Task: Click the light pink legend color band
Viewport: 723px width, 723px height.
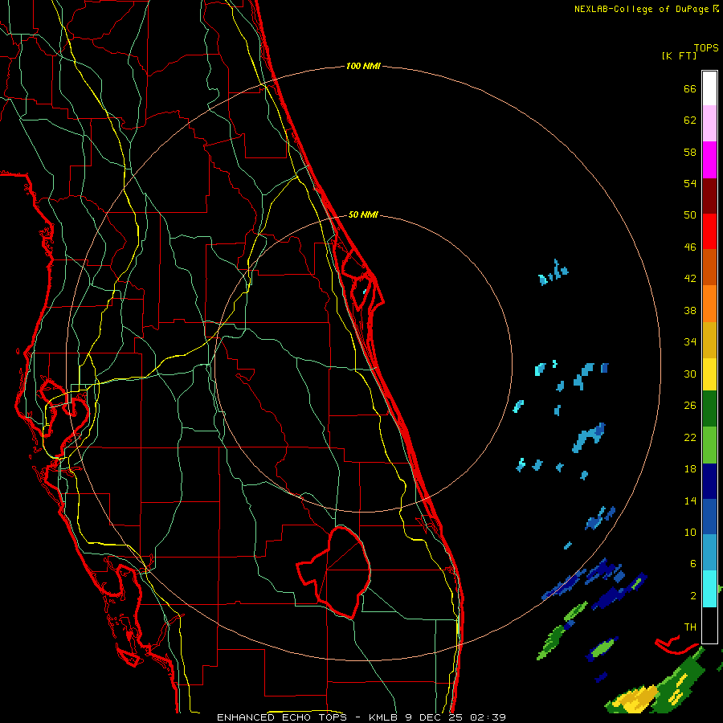Action: click(709, 123)
